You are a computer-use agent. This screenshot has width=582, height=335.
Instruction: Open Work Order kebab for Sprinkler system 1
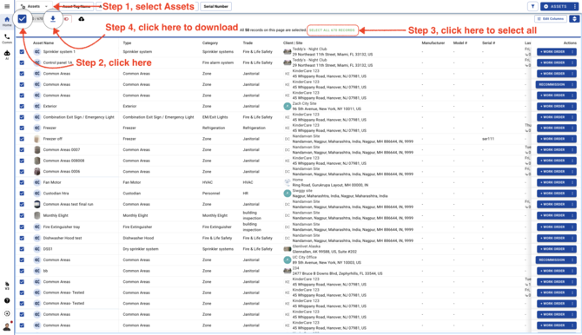pos(572,52)
